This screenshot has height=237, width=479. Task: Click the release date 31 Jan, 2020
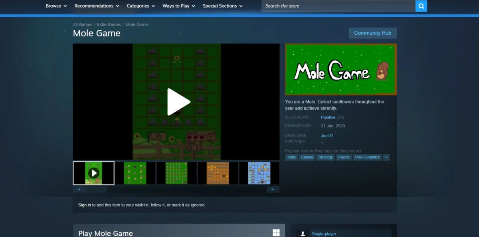pyautogui.click(x=333, y=126)
